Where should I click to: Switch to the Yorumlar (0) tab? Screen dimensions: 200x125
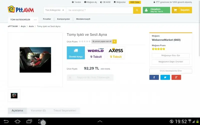pyautogui.click(x=38, y=110)
